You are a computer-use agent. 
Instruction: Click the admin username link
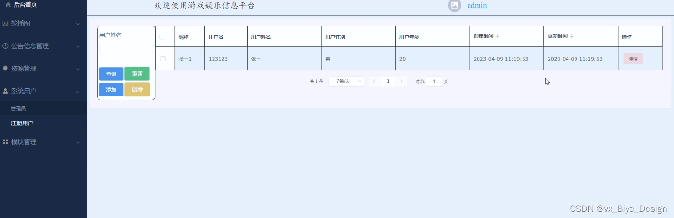[477, 6]
